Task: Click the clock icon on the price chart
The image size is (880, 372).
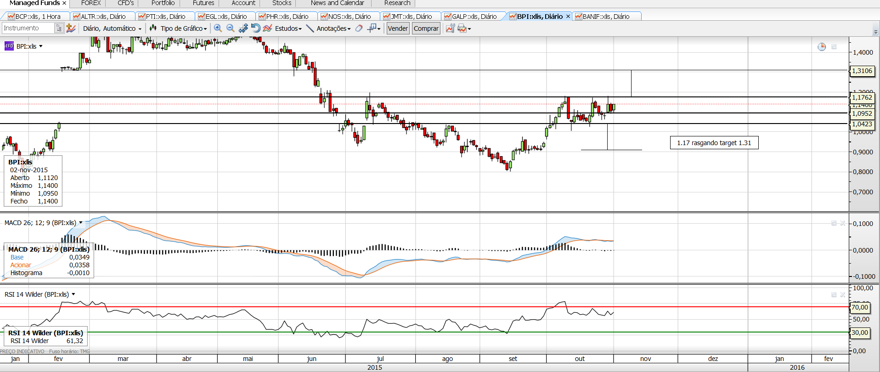Action: [x=822, y=47]
